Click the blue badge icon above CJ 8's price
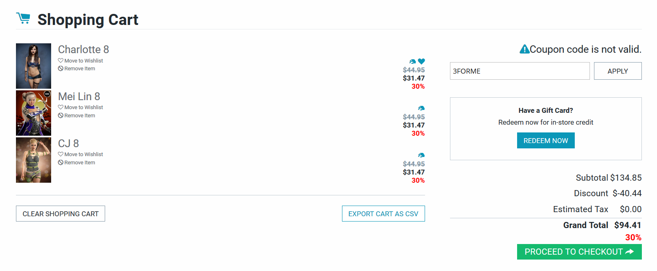Screen dimensions: 657x271 421,155
